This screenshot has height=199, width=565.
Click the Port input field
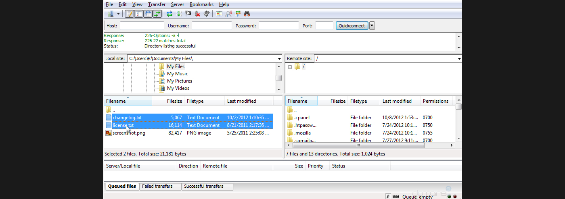[324, 26]
